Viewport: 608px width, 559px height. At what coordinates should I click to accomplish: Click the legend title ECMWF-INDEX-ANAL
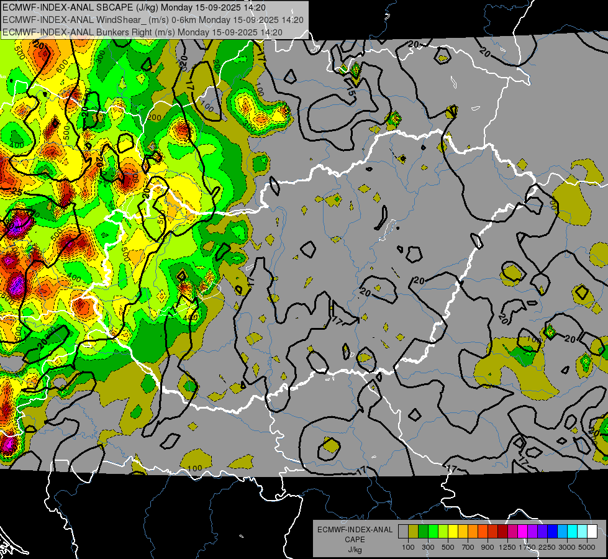(x=355, y=530)
